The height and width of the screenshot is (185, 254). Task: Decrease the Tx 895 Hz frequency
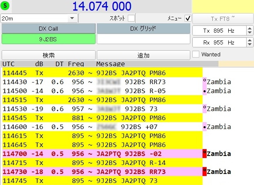point(250,33)
